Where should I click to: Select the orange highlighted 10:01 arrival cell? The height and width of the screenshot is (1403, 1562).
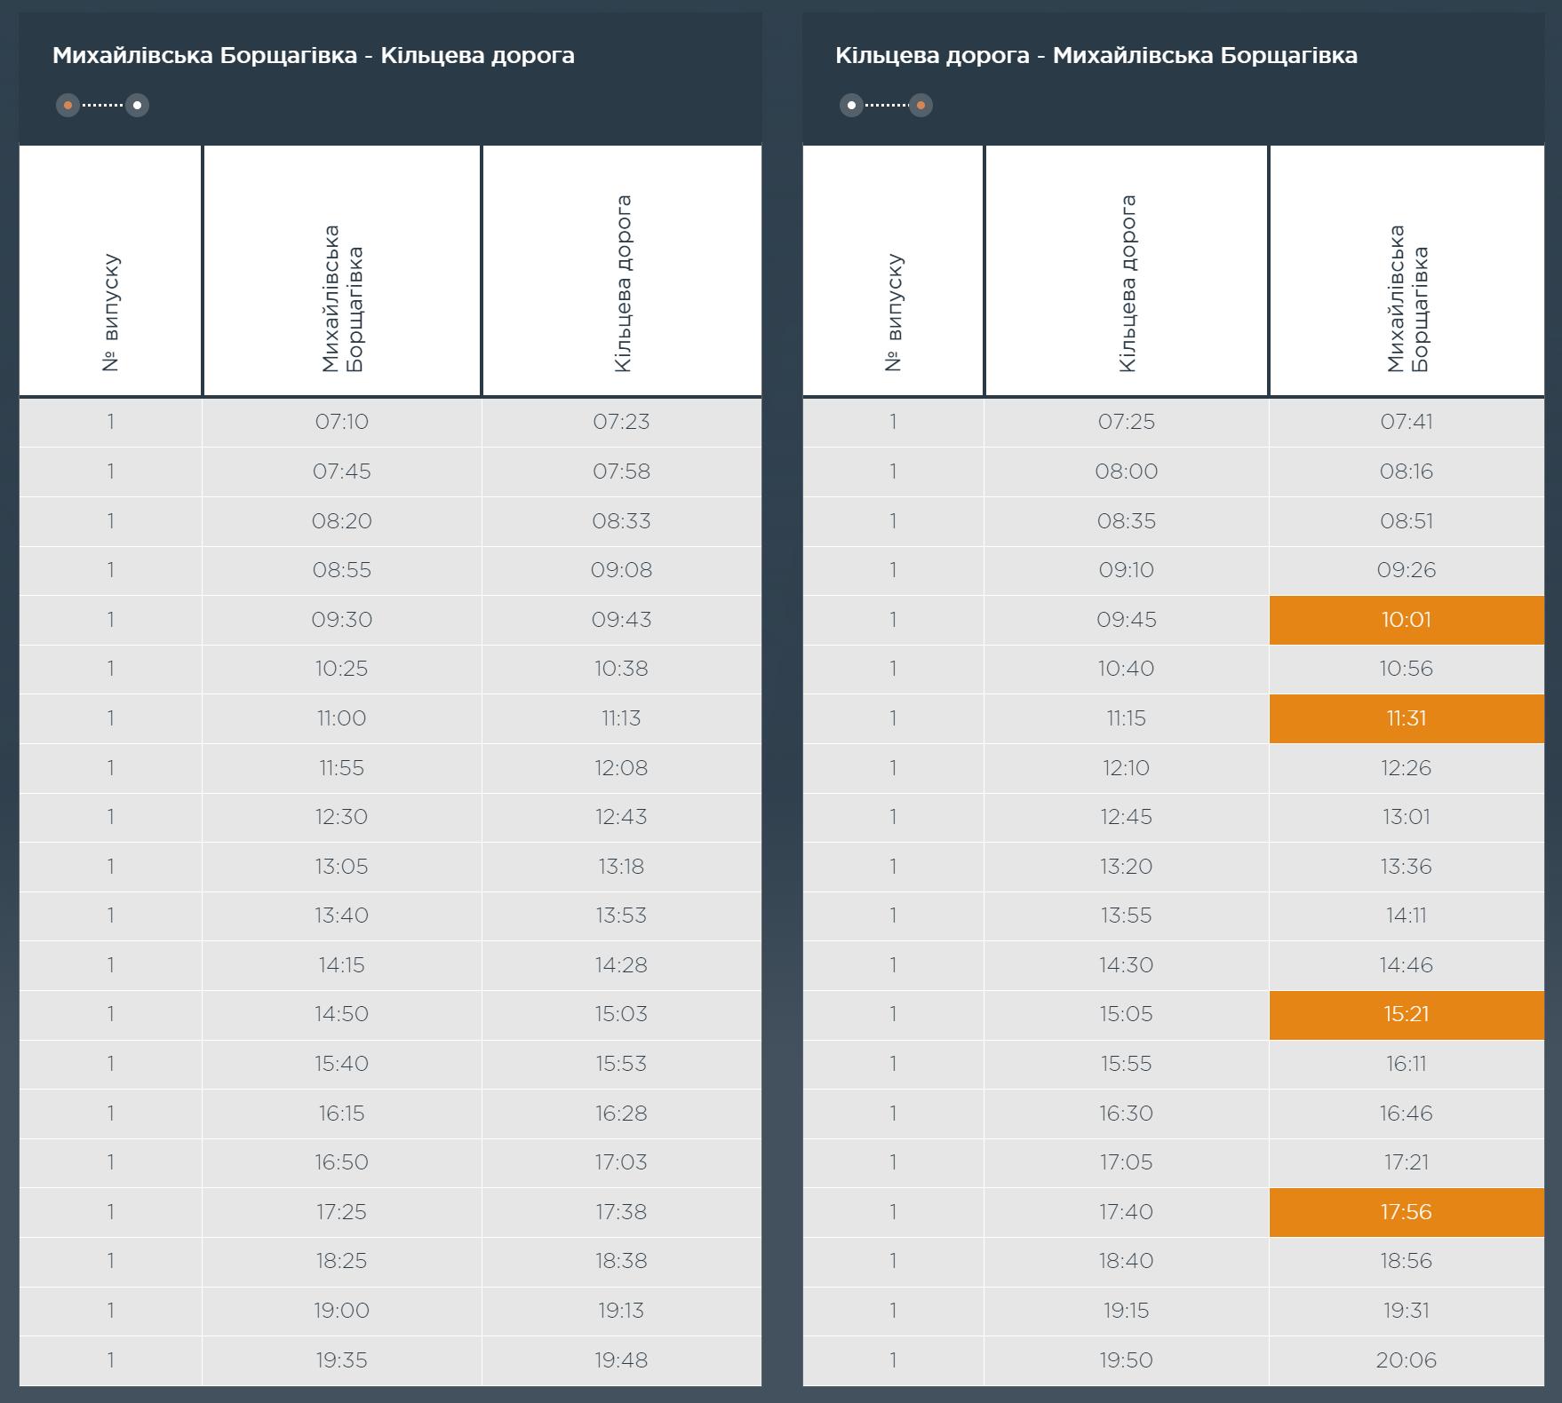(x=1407, y=620)
